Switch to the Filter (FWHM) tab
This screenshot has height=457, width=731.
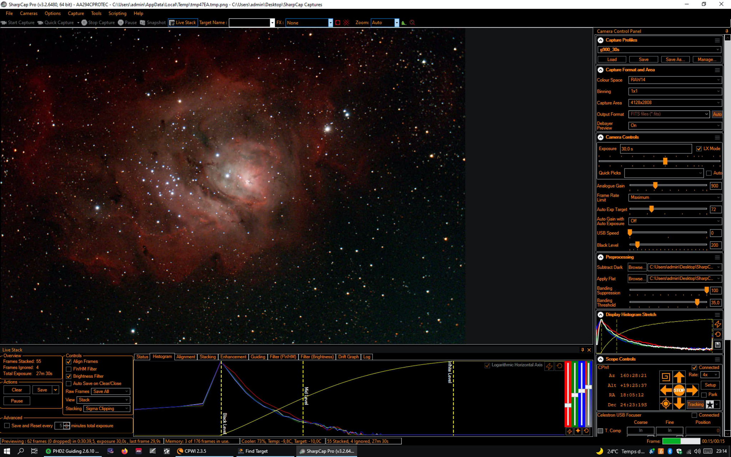[x=283, y=357]
